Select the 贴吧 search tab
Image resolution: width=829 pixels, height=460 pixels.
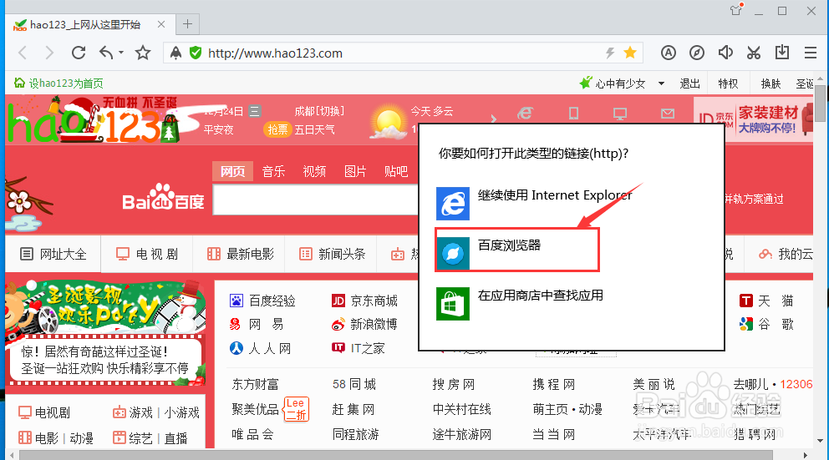pyautogui.click(x=396, y=171)
